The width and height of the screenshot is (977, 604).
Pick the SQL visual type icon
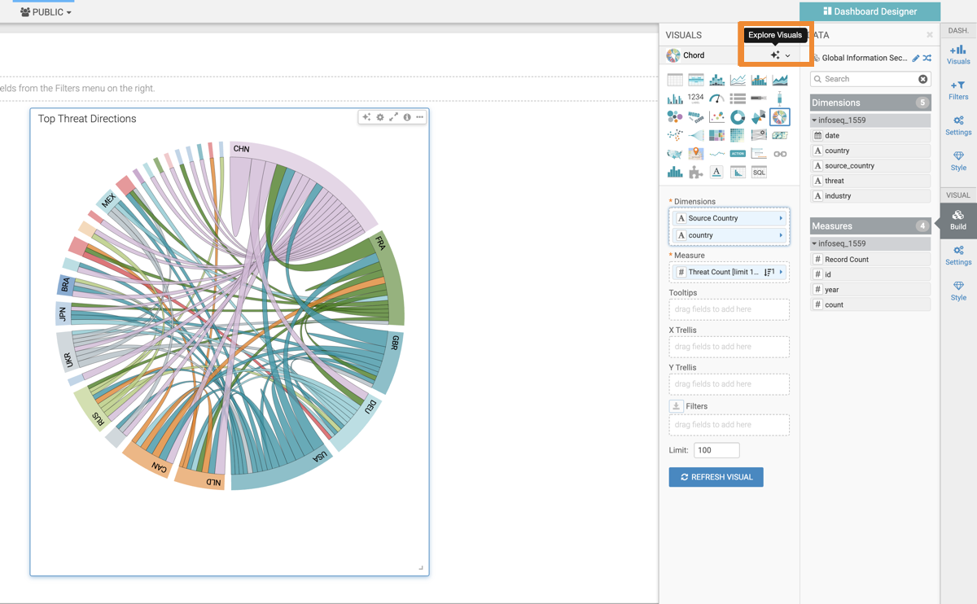point(759,173)
